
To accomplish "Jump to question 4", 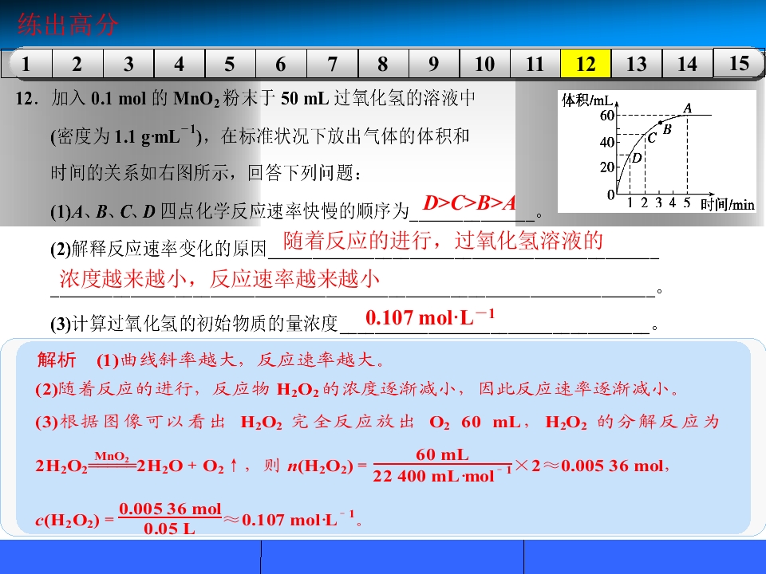I will click(x=180, y=64).
